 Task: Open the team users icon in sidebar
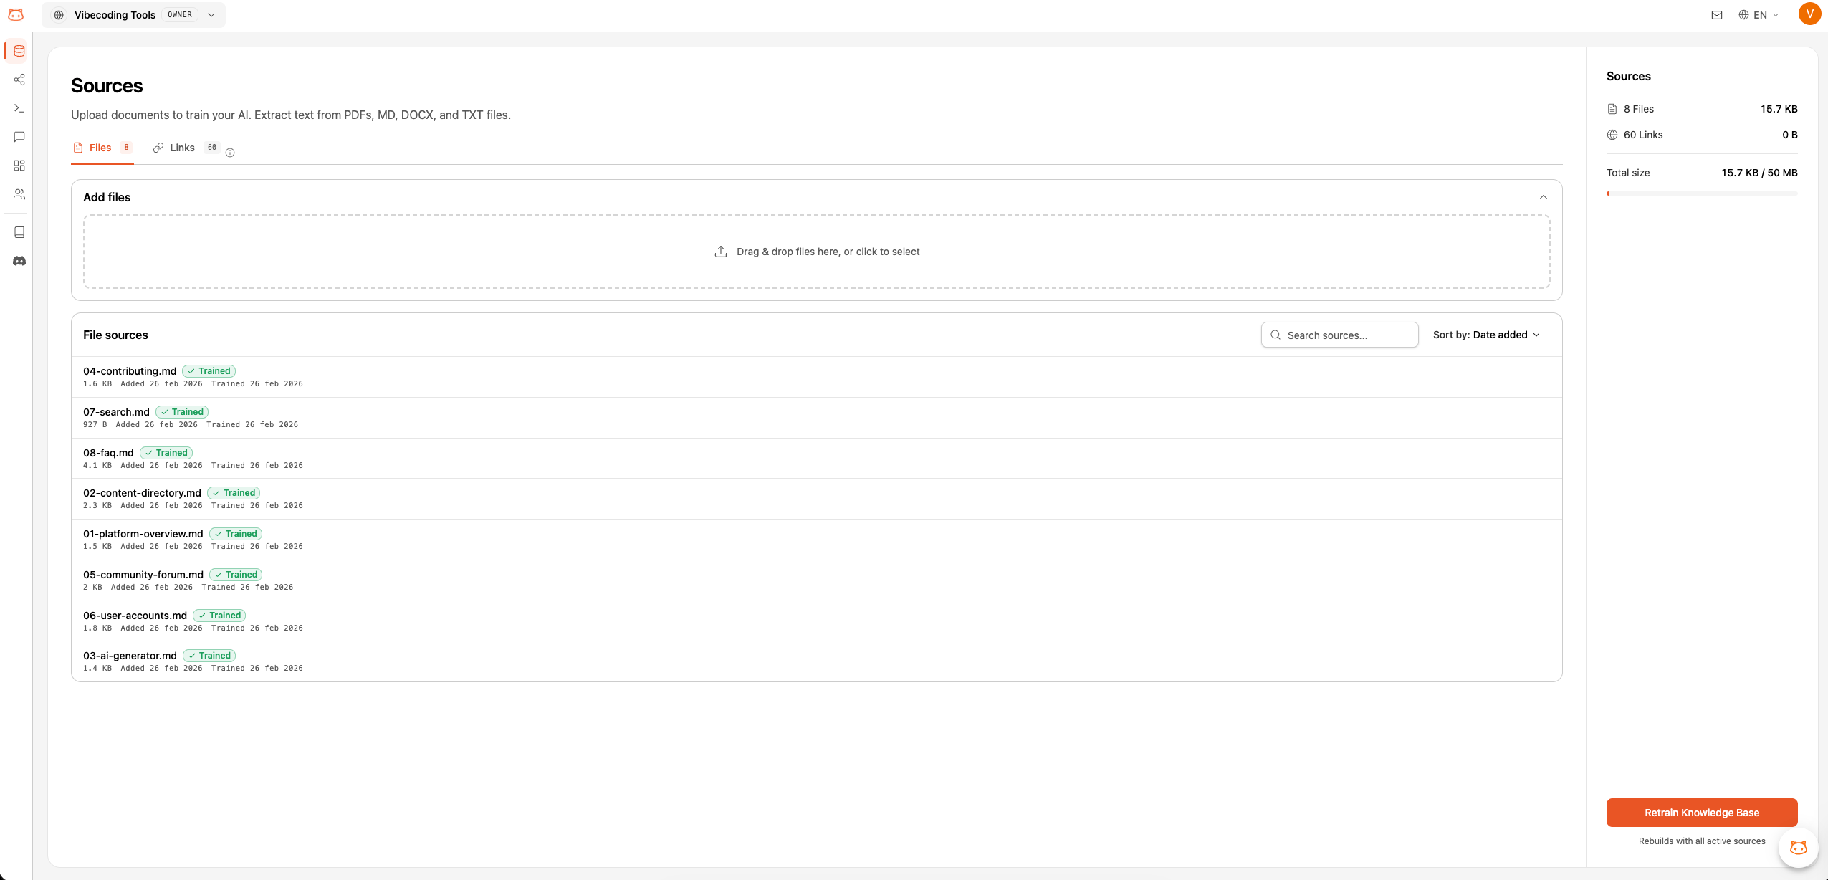(19, 194)
